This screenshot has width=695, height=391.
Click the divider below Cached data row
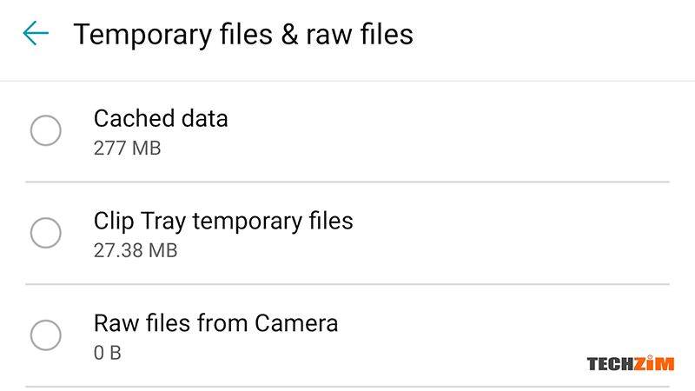(x=347, y=182)
